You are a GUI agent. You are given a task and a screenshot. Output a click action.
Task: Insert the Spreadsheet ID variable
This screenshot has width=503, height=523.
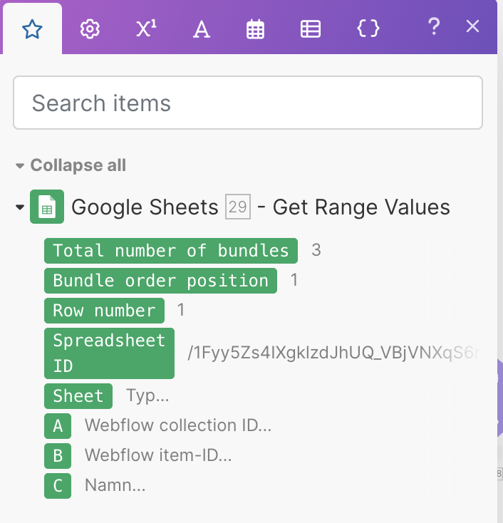pos(109,353)
